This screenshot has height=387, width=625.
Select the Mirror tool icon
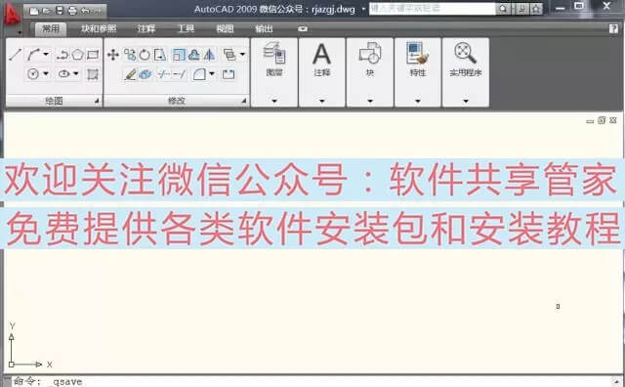(209, 55)
